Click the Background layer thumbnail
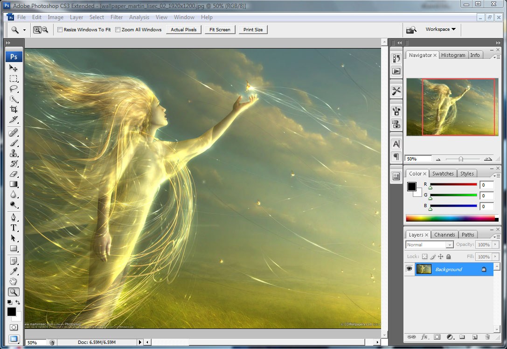 (x=424, y=269)
